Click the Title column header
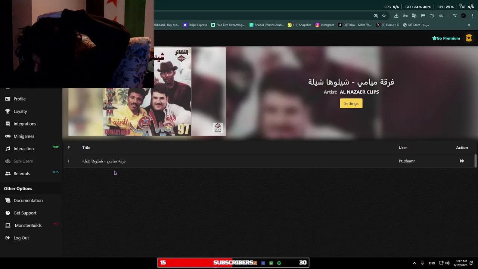This screenshot has height=269, width=478. click(86, 148)
